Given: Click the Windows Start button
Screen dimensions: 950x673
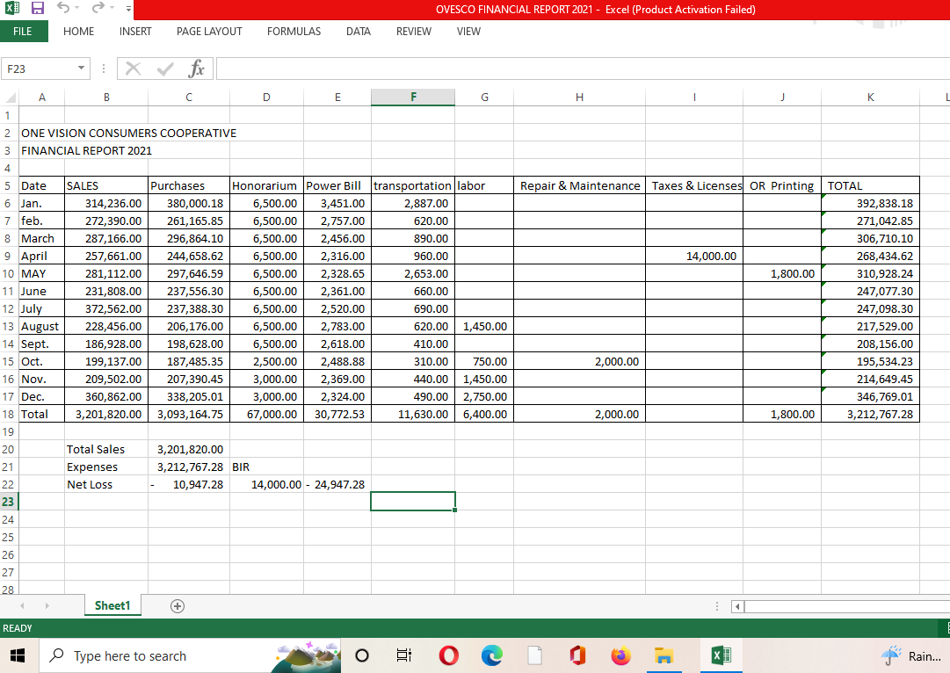Looking at the screenshot, I should coord(18,655).
